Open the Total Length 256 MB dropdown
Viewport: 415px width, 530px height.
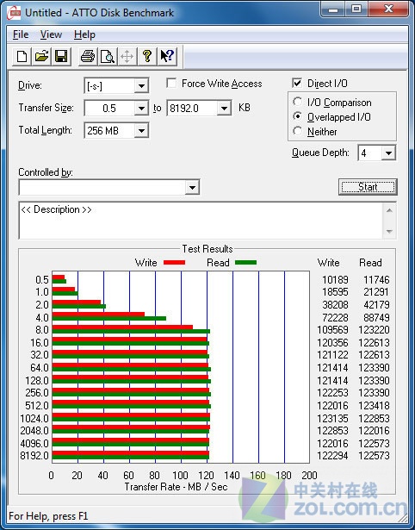[x=141, y=130]
